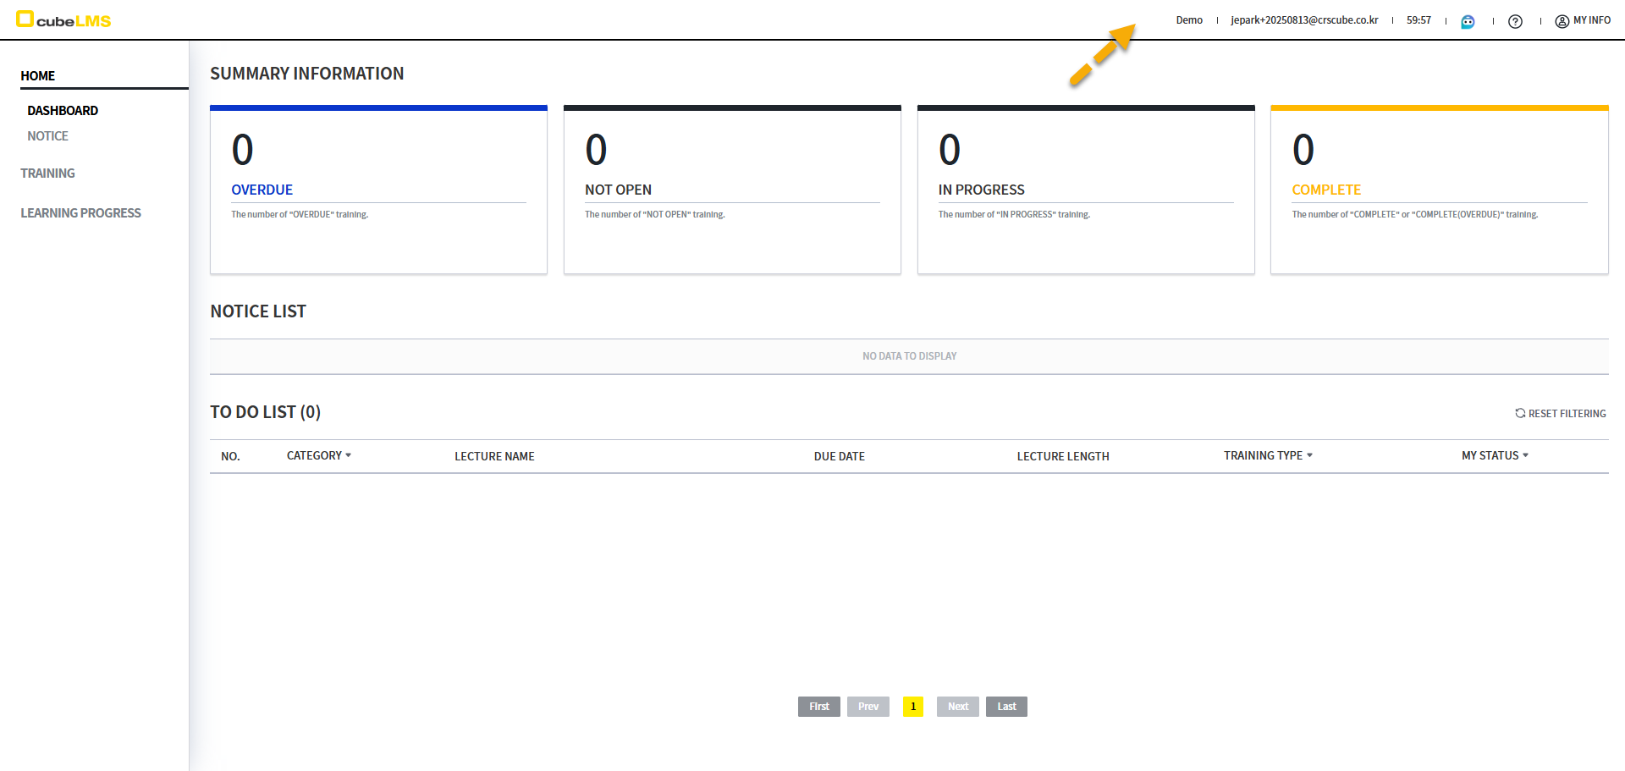Open the NOTICE submenu item
This screenshot has height=771, width=1625.
(47, 136)
